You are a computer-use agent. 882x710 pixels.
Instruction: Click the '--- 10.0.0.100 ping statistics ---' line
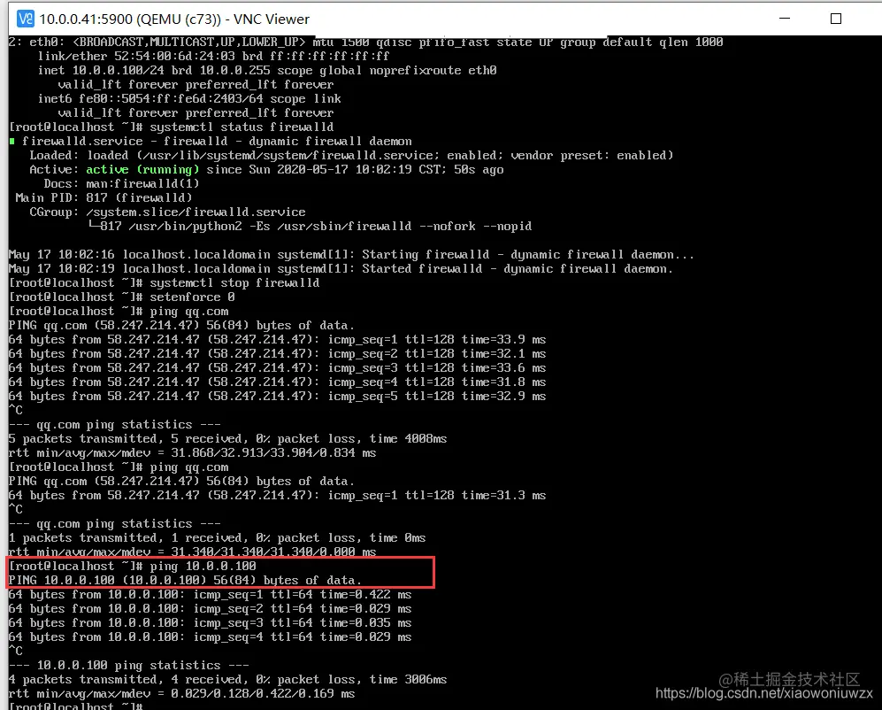129,665
